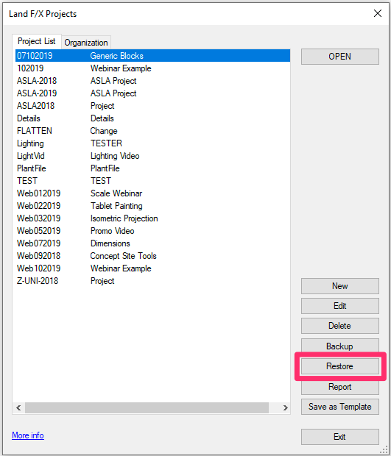Select Web052019 Promo Video
391x456 pixels.
click(152, 231)
